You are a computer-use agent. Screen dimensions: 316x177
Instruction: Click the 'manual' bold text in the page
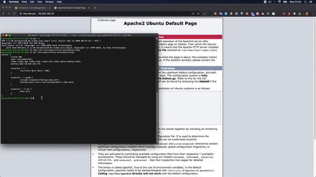[204, 82]
